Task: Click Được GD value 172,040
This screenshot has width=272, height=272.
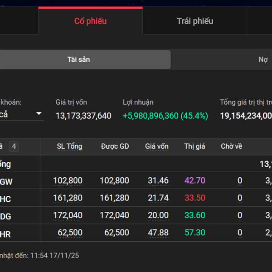Action: click(115, 215)
